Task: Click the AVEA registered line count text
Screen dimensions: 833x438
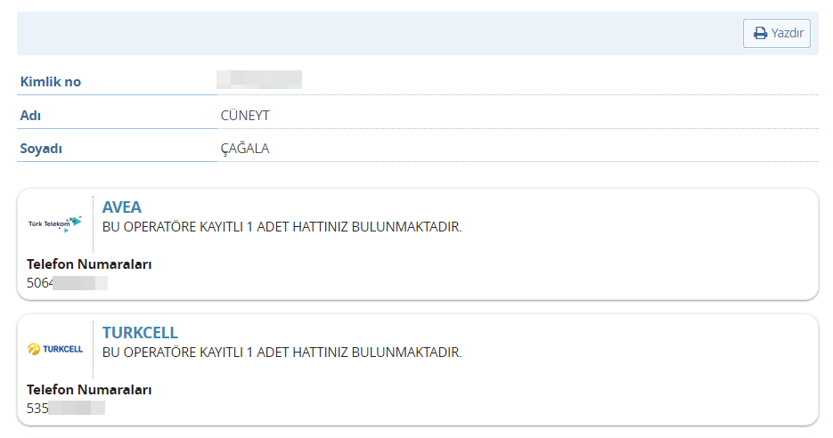Action: (x=282, y=227)
